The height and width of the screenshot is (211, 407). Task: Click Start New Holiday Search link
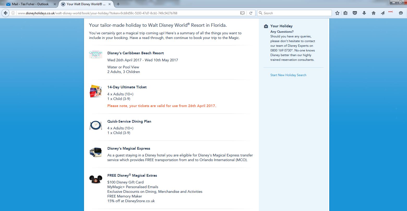point(288,75)
